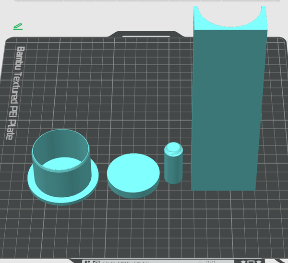Click the Bambu Textured PEI Plate label
The height and width of the screenshot is (263, 288).
(16, 93)
